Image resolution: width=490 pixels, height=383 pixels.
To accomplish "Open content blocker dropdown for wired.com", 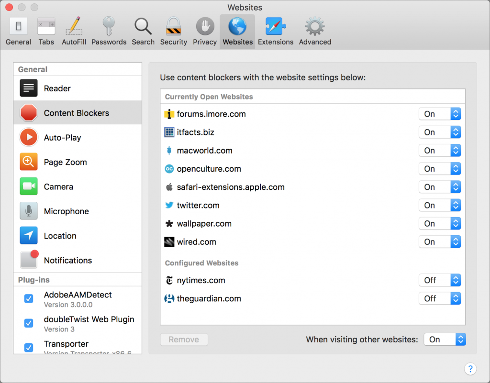I will coord(440,242).
